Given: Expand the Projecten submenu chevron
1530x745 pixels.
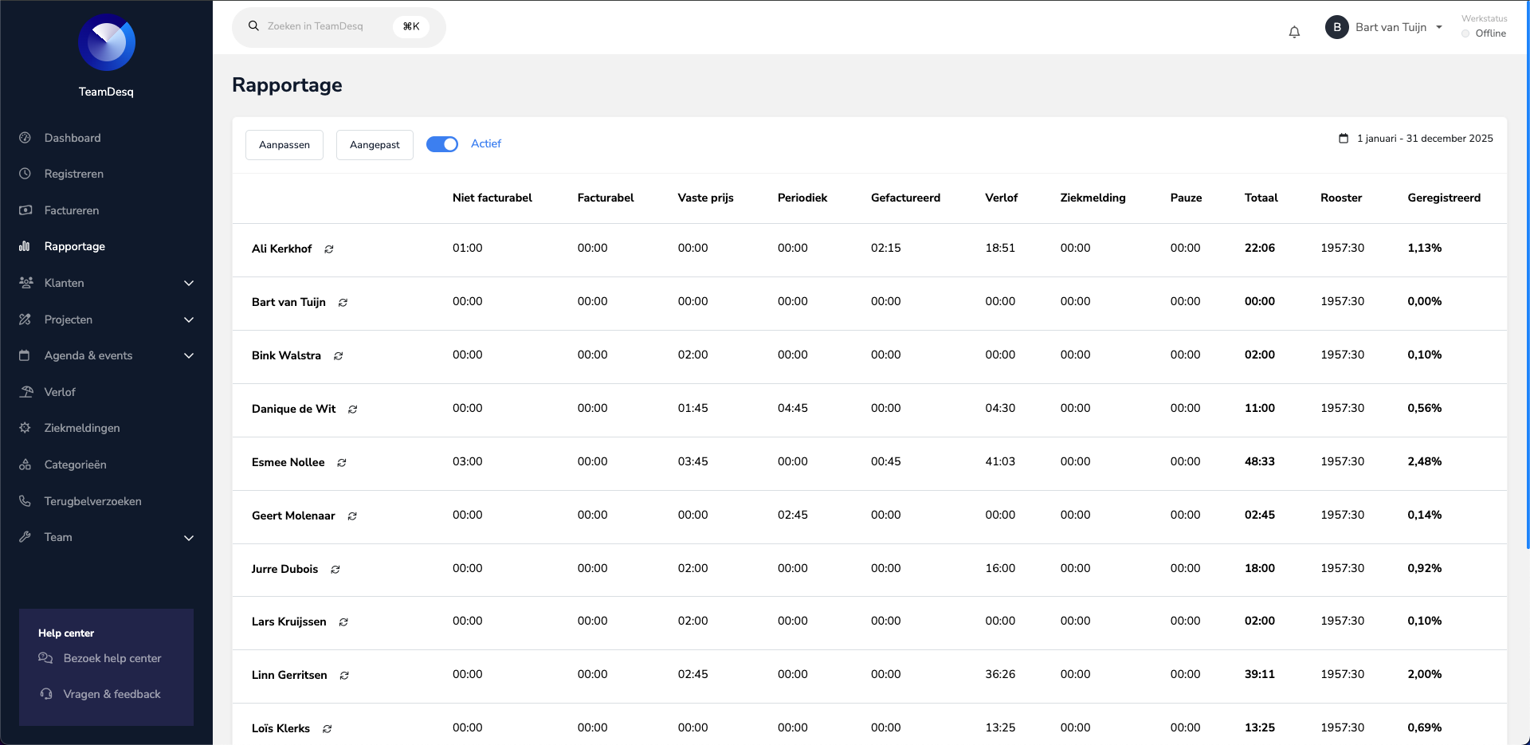Looking at the screenshot, I should pyautogui.click(x=189, y=320).
